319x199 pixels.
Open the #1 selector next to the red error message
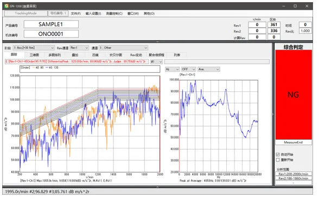tap(156, 61)
